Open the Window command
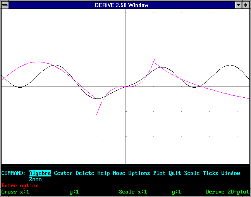 pos(230,173)
